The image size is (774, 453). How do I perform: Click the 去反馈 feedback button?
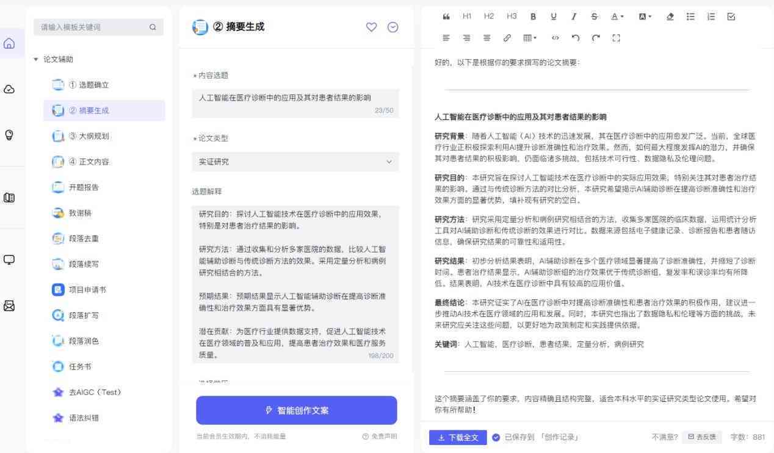click(702, 437)
